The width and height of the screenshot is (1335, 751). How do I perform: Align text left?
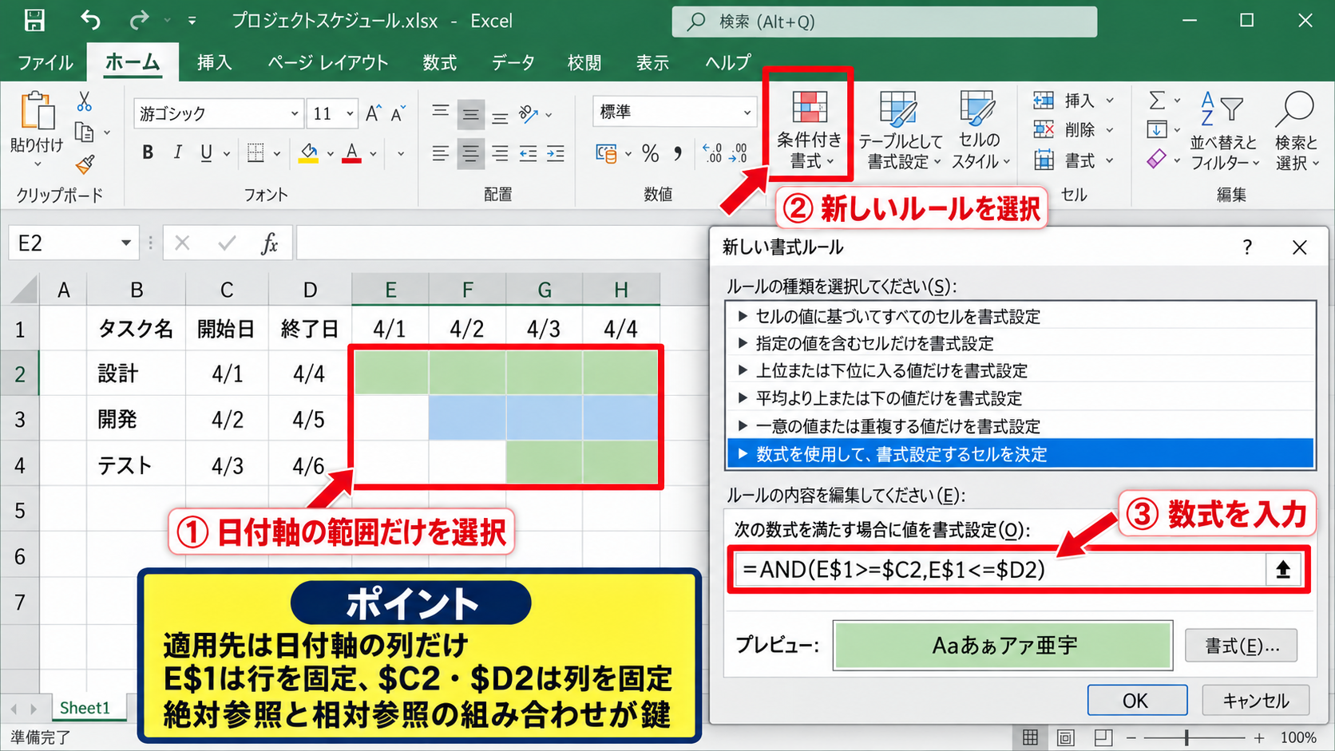coord(440,153)
